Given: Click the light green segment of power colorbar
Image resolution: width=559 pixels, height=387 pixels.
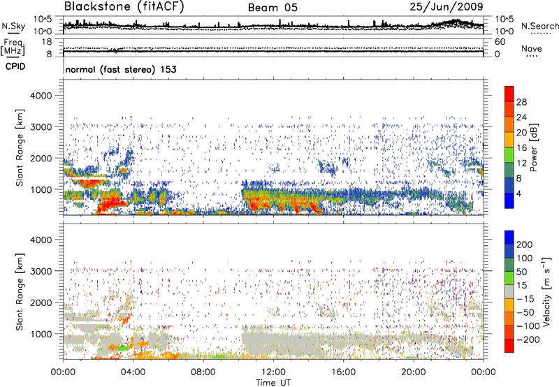Looking at the screenshot, I should pyautogui.click(x=509, y=154).
